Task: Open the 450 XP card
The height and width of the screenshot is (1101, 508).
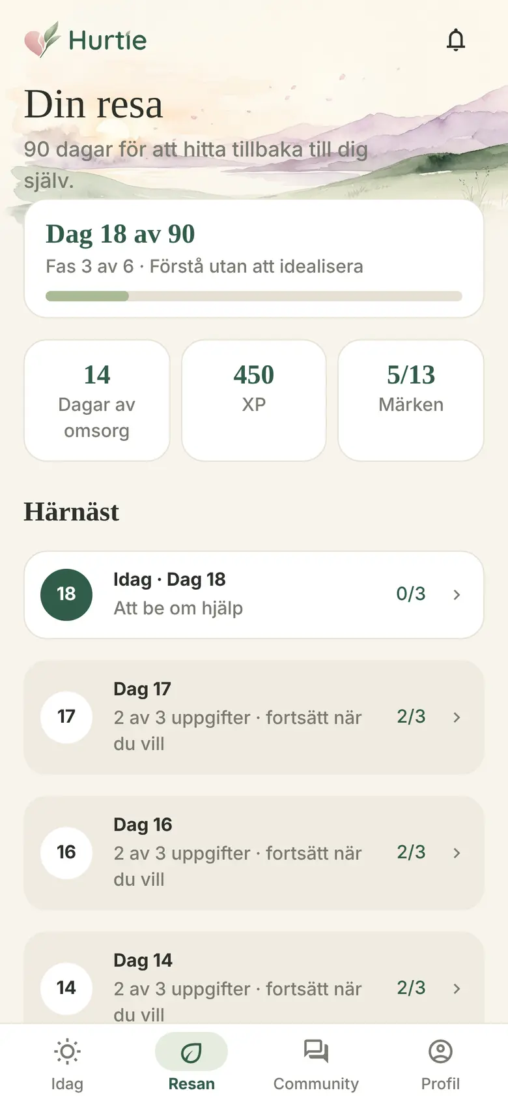Action: point(254,400)
